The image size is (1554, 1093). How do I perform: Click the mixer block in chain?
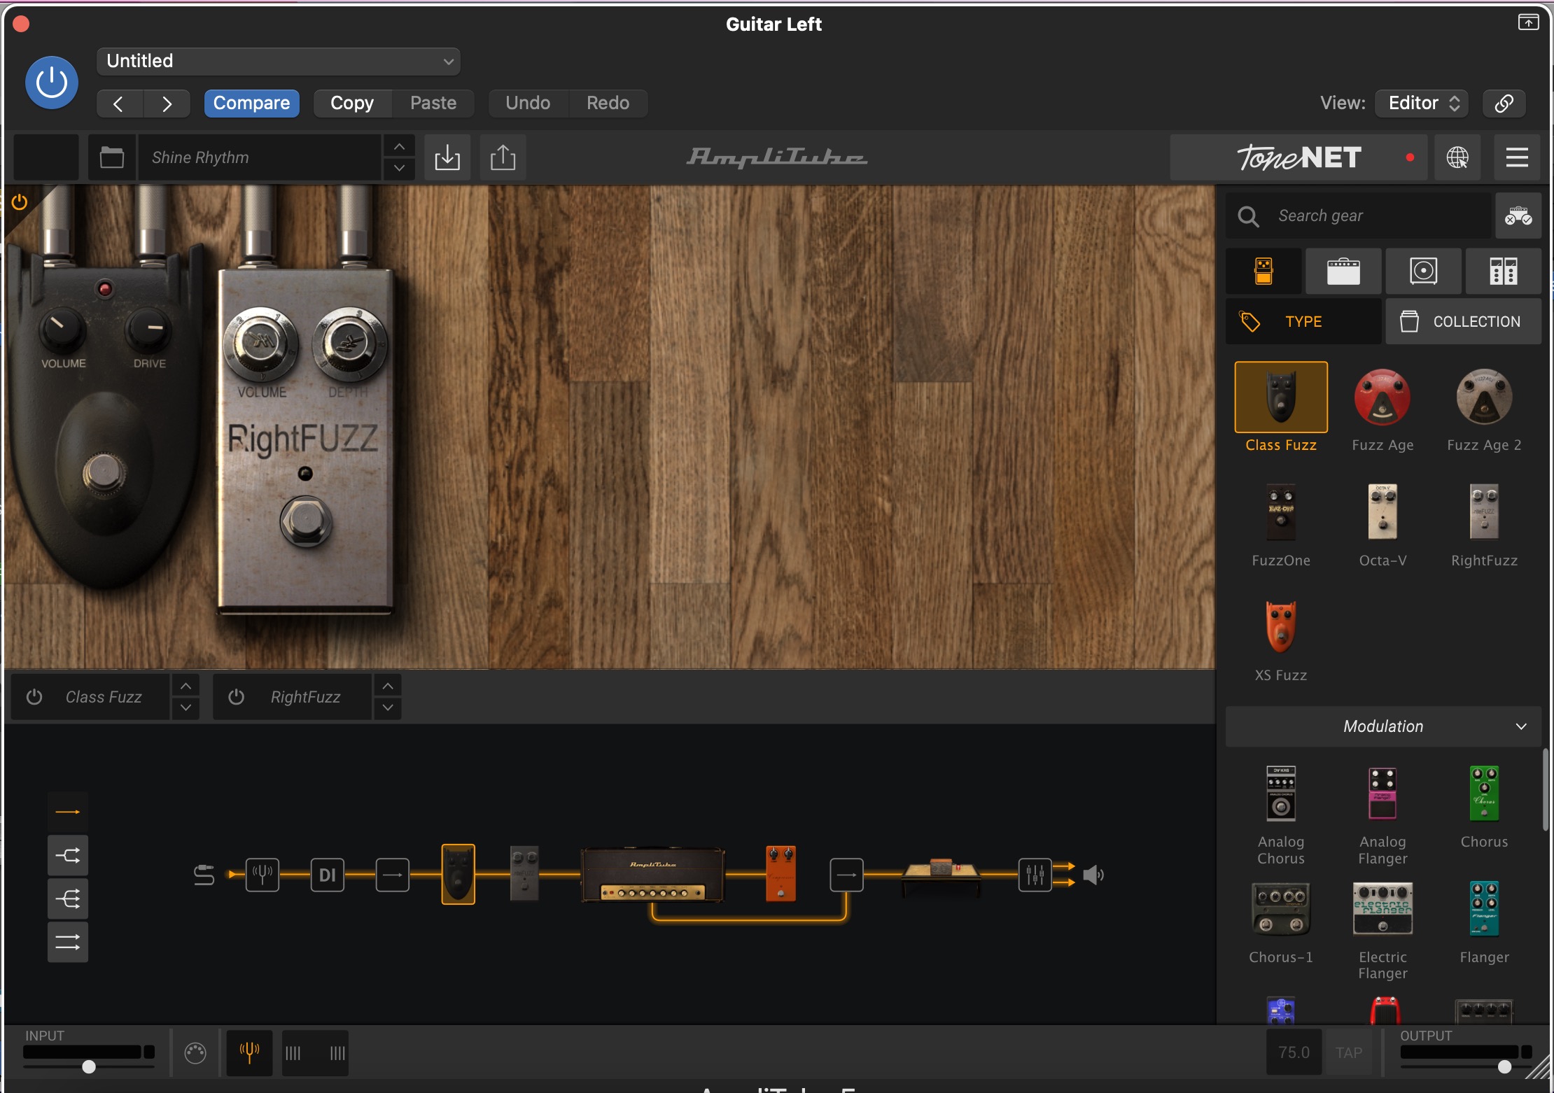(x=1035, y=875)
